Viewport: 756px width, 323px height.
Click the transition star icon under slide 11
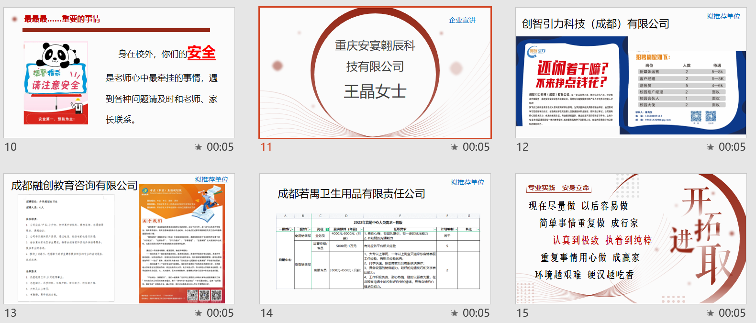pyautogui.click(x=454, y=147)
